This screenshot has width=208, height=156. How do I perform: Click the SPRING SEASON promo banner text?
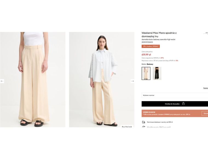point(167,113)
